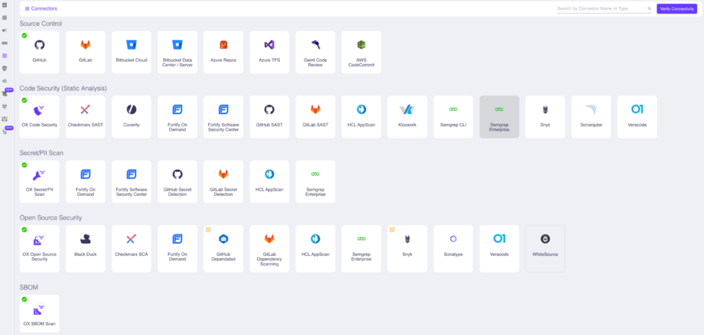This screenshot has height=335, width=704.
Task: Select HCL AppScan under Code Security
Action: (x=362, y=117)
